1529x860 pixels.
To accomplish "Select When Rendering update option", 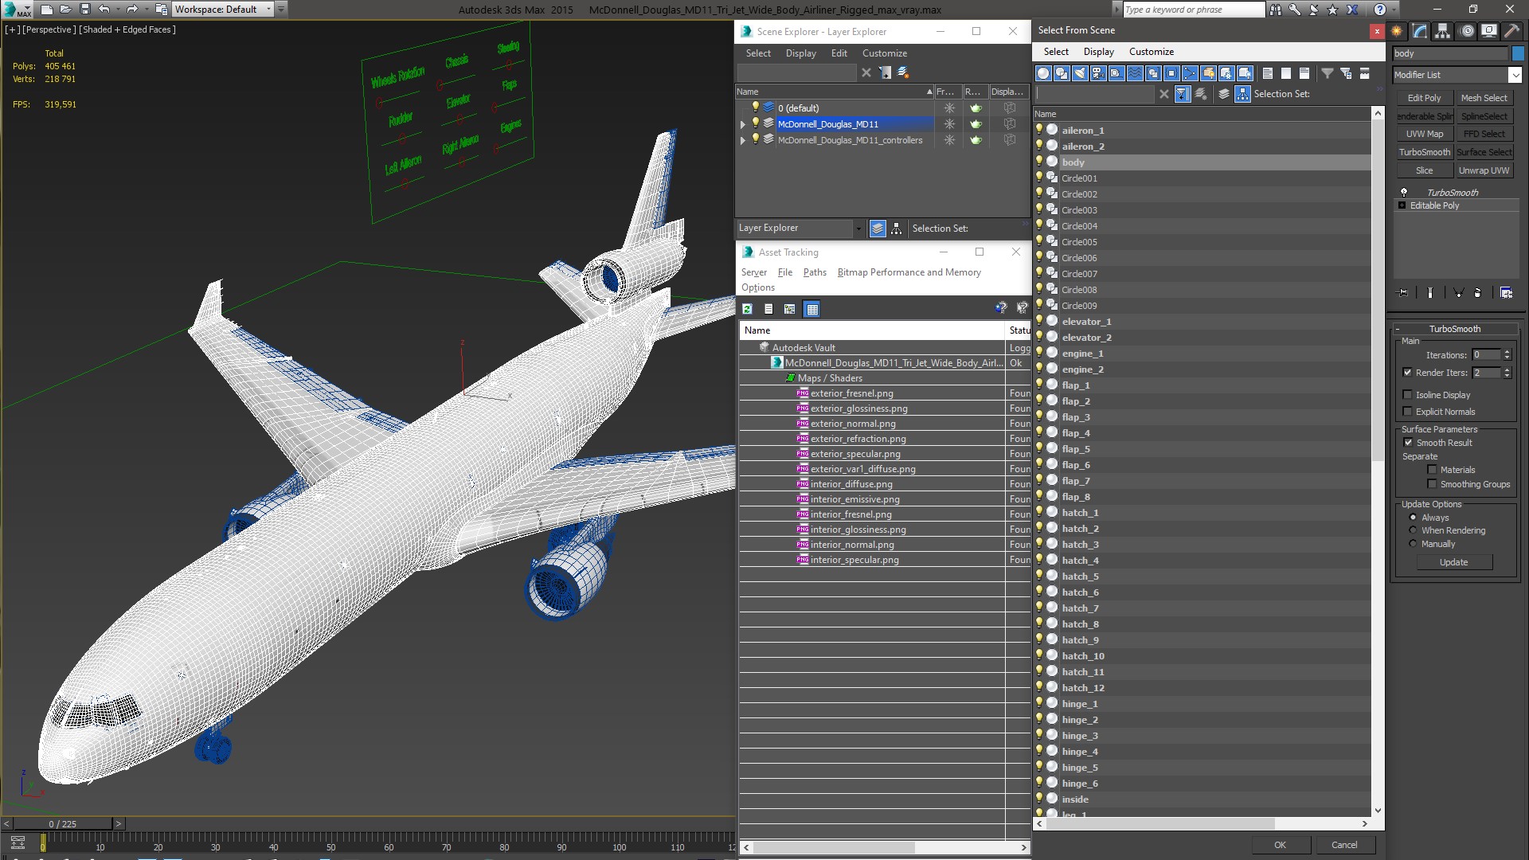I will 1414,530.
